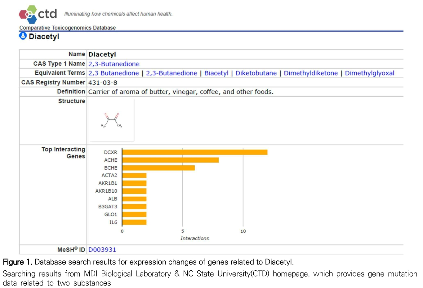This screenshot has height=288, width=423.
Task: Click the BCHE gene label
Action: tap(111, 168)
